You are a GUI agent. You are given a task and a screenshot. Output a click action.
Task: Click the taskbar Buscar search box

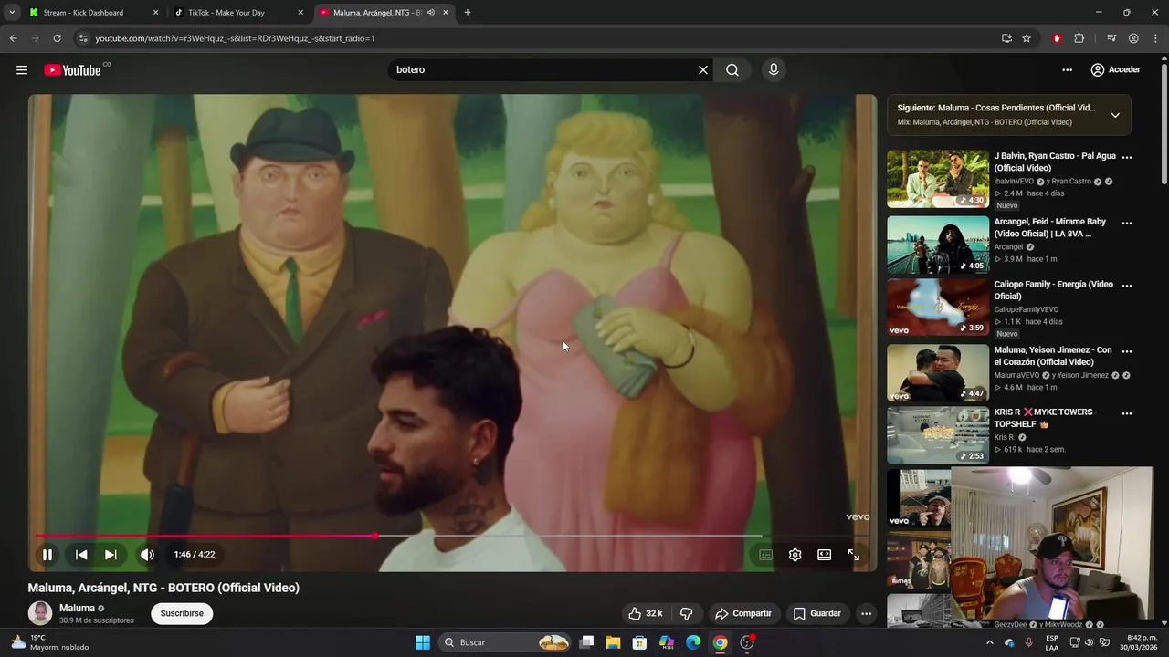(505, 642)
